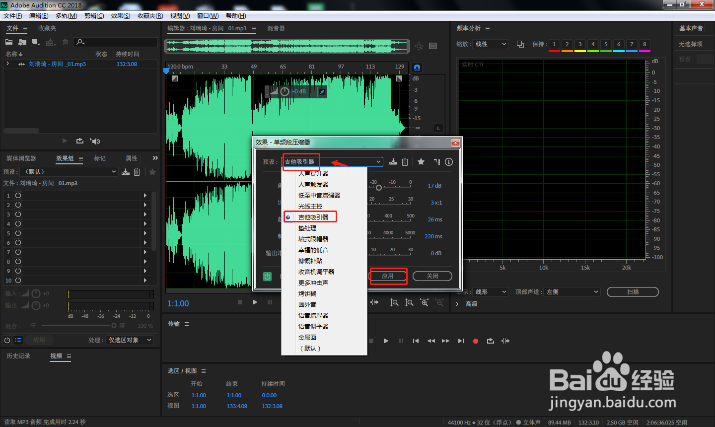Toggle power for effects rack slot 1

pyautogui.click(x=18, y=196)
